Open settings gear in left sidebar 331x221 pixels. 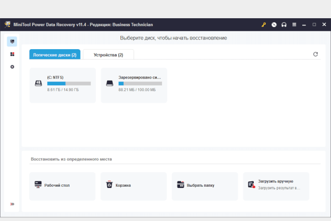coord(12,67)
